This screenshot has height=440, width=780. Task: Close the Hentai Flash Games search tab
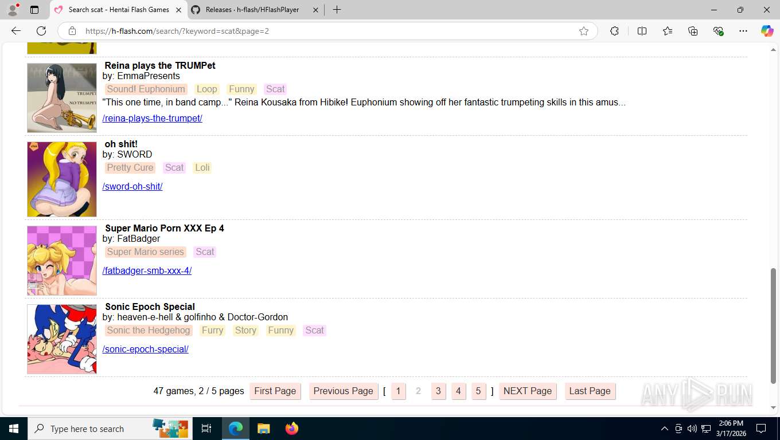[178, 10]
